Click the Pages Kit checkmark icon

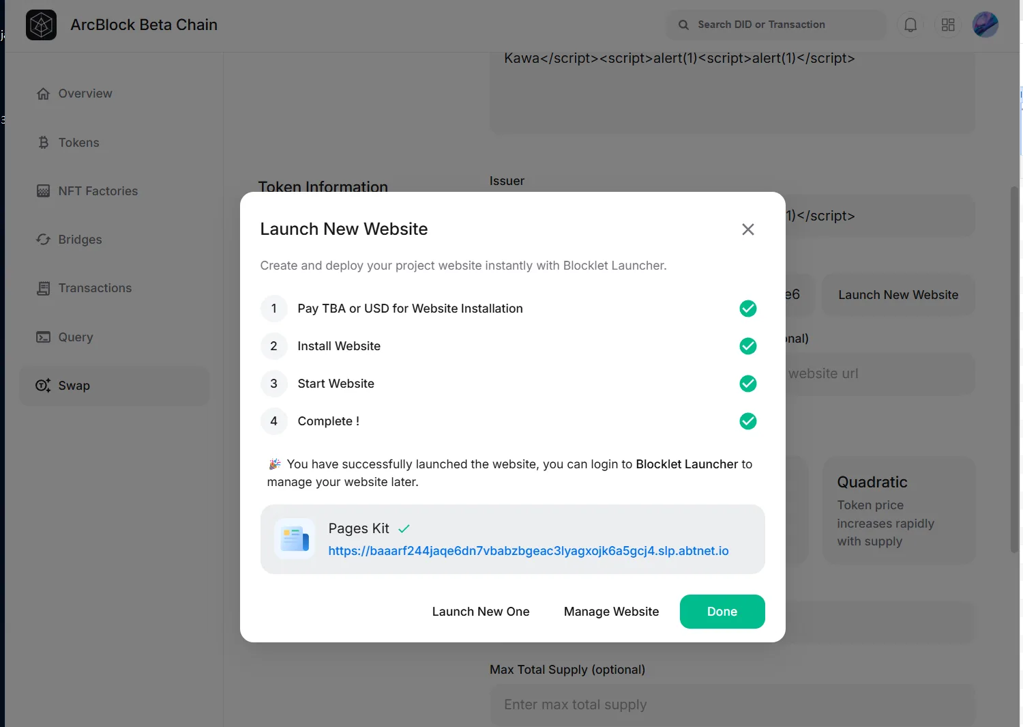pos(404,528)
